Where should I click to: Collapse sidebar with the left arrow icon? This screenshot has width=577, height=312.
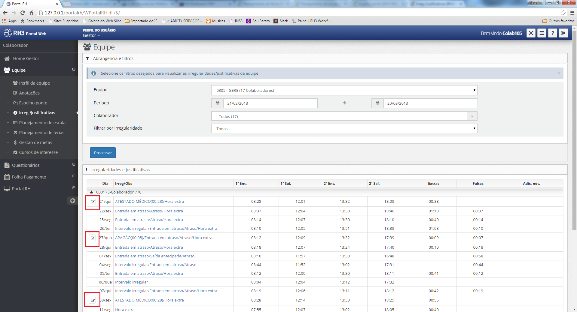(x=73, y=201)
